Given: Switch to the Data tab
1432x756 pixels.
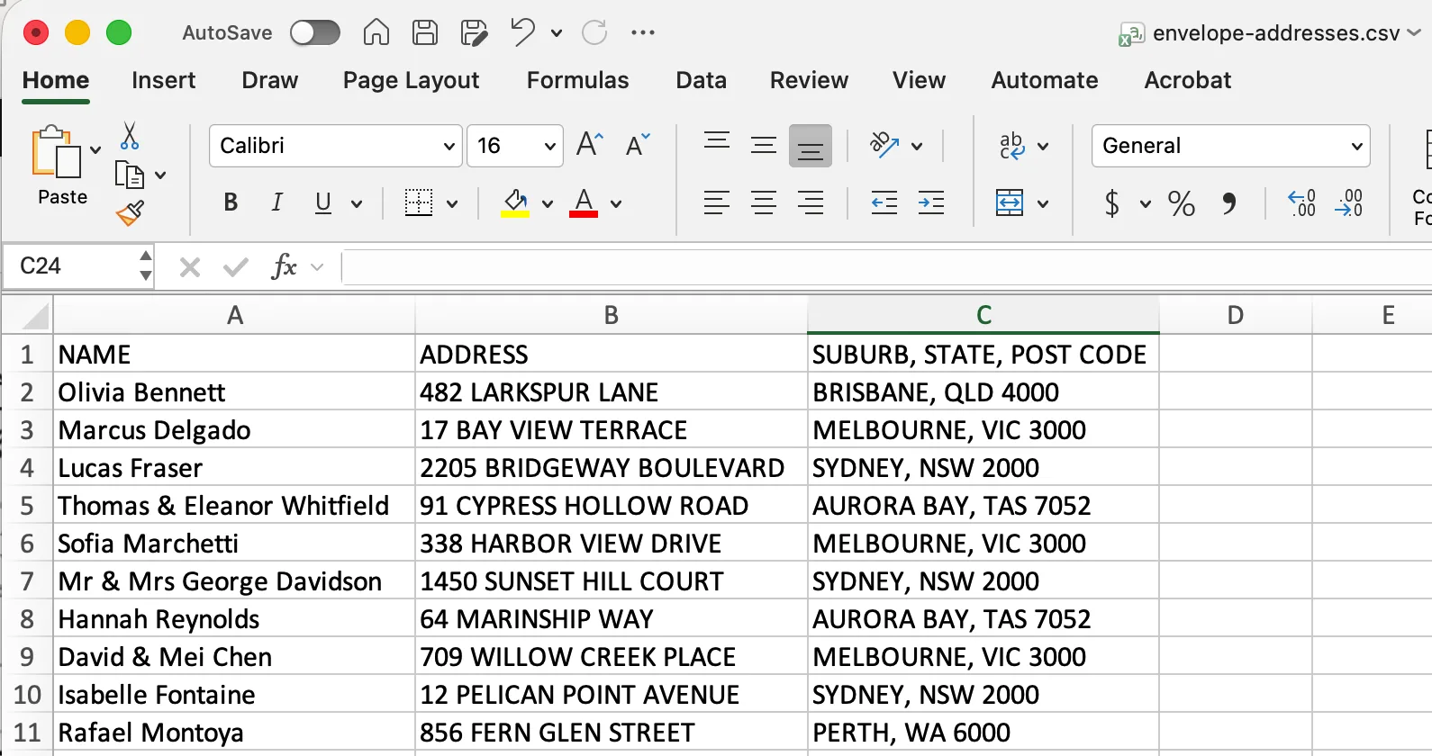Looking at the screenshot, I should (x=701, y=80).
